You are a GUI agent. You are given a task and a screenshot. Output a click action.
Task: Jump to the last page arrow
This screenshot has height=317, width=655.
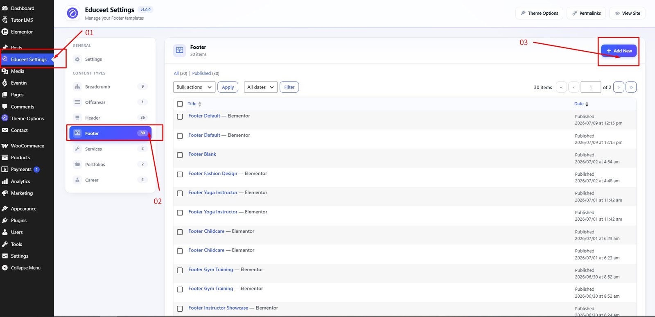(631, 87)
